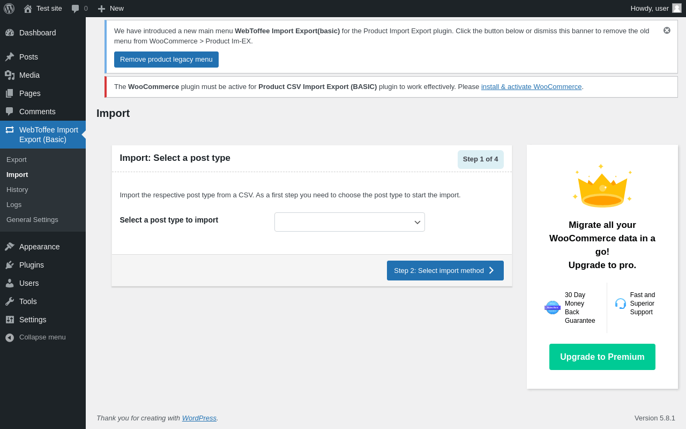Click Comments menu item label

tap(38, 112)
